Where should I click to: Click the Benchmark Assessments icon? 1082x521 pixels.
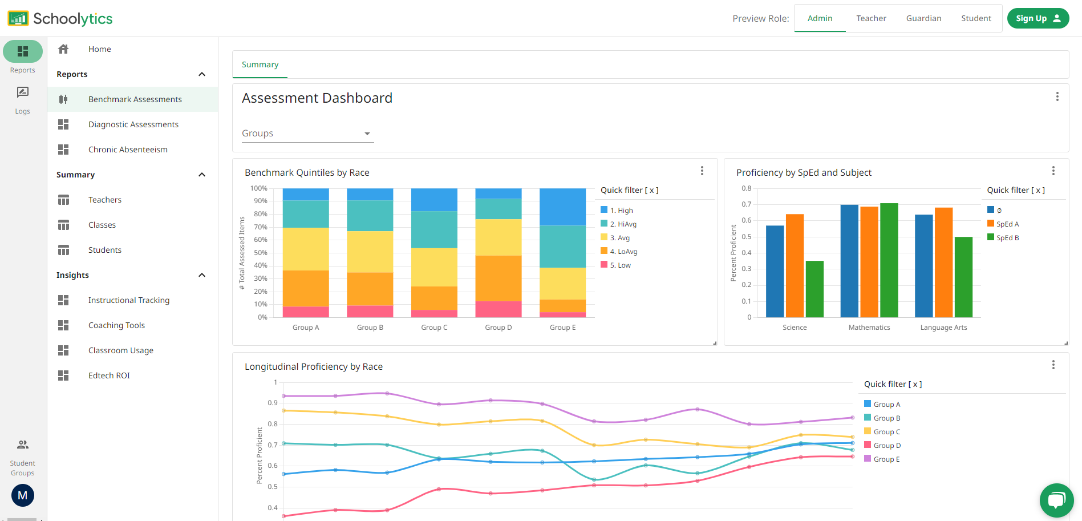point(63,99)
